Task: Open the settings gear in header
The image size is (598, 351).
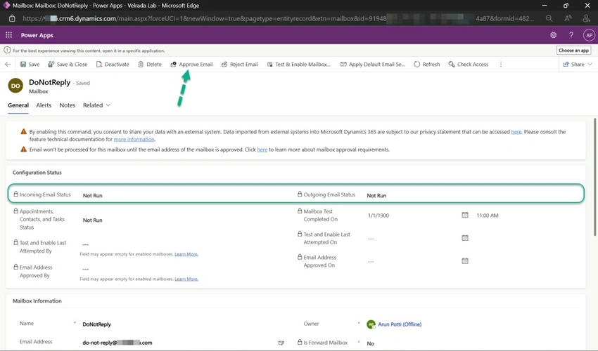Action: tap(553, 35)
